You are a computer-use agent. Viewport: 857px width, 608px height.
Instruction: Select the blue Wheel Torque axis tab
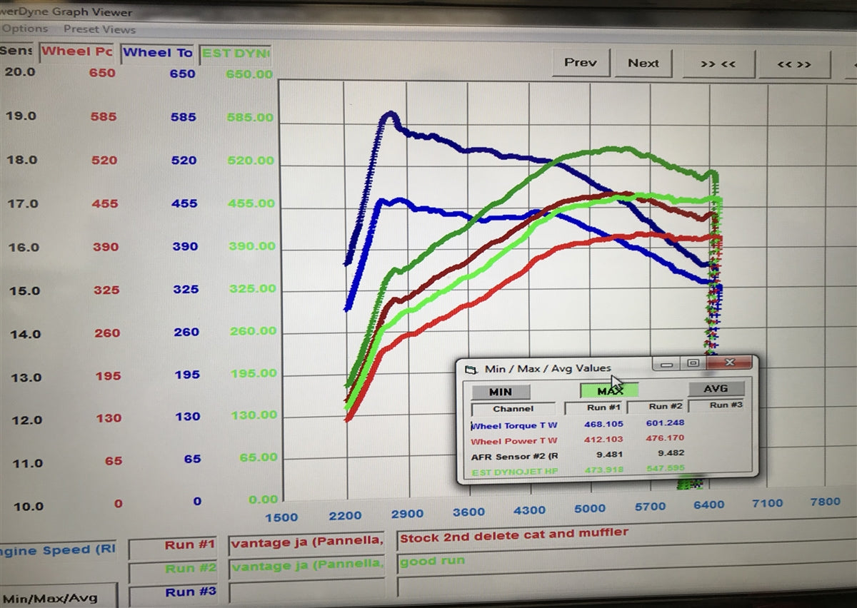point(157,53)
